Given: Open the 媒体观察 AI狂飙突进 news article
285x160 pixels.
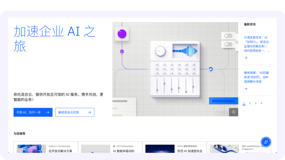Looking at the screenshot, I should click(x=256, y=77).
